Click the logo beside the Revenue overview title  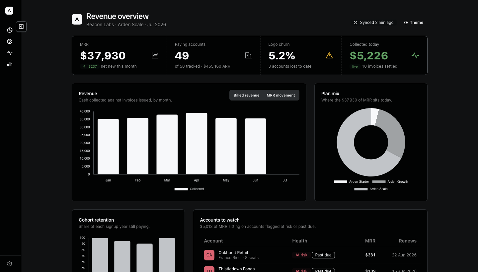77,19
